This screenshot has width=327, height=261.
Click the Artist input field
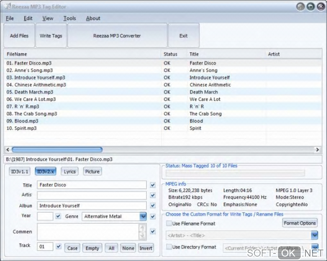click(x=92, y=195)
